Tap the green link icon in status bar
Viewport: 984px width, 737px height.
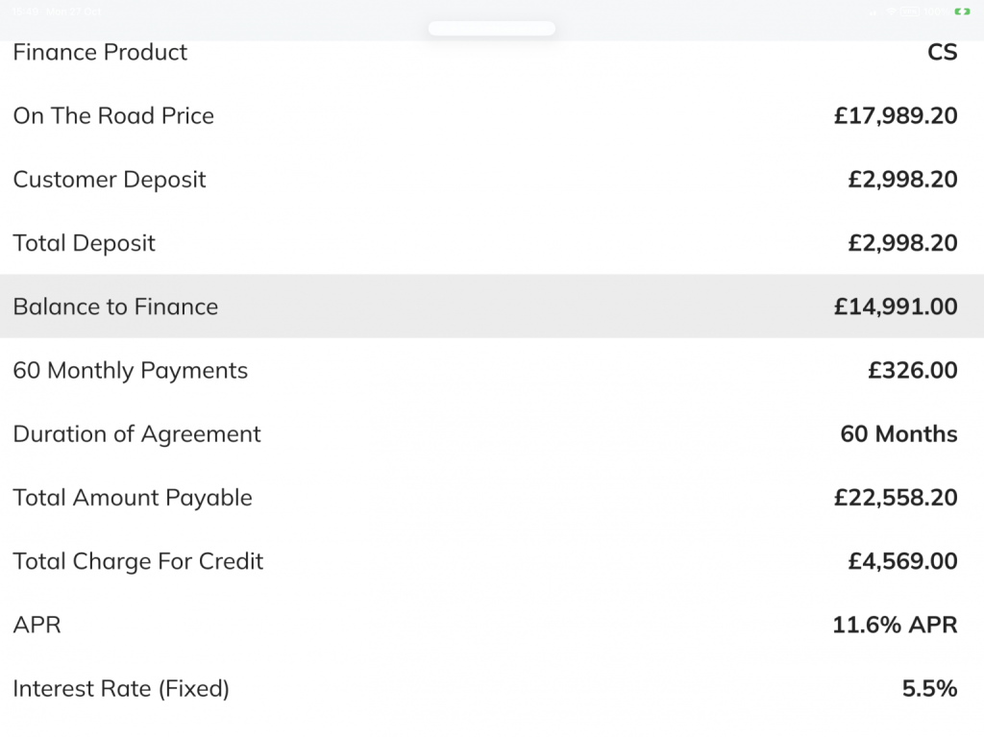click(961, 12)
